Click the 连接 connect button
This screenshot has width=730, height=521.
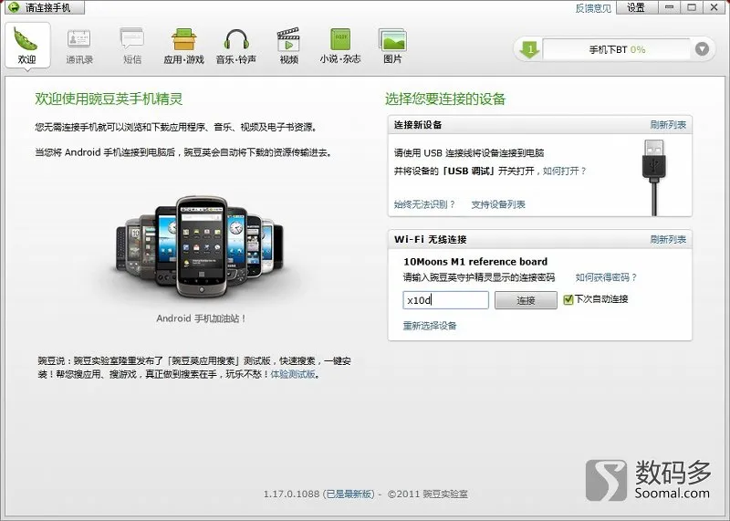[526, 300]
